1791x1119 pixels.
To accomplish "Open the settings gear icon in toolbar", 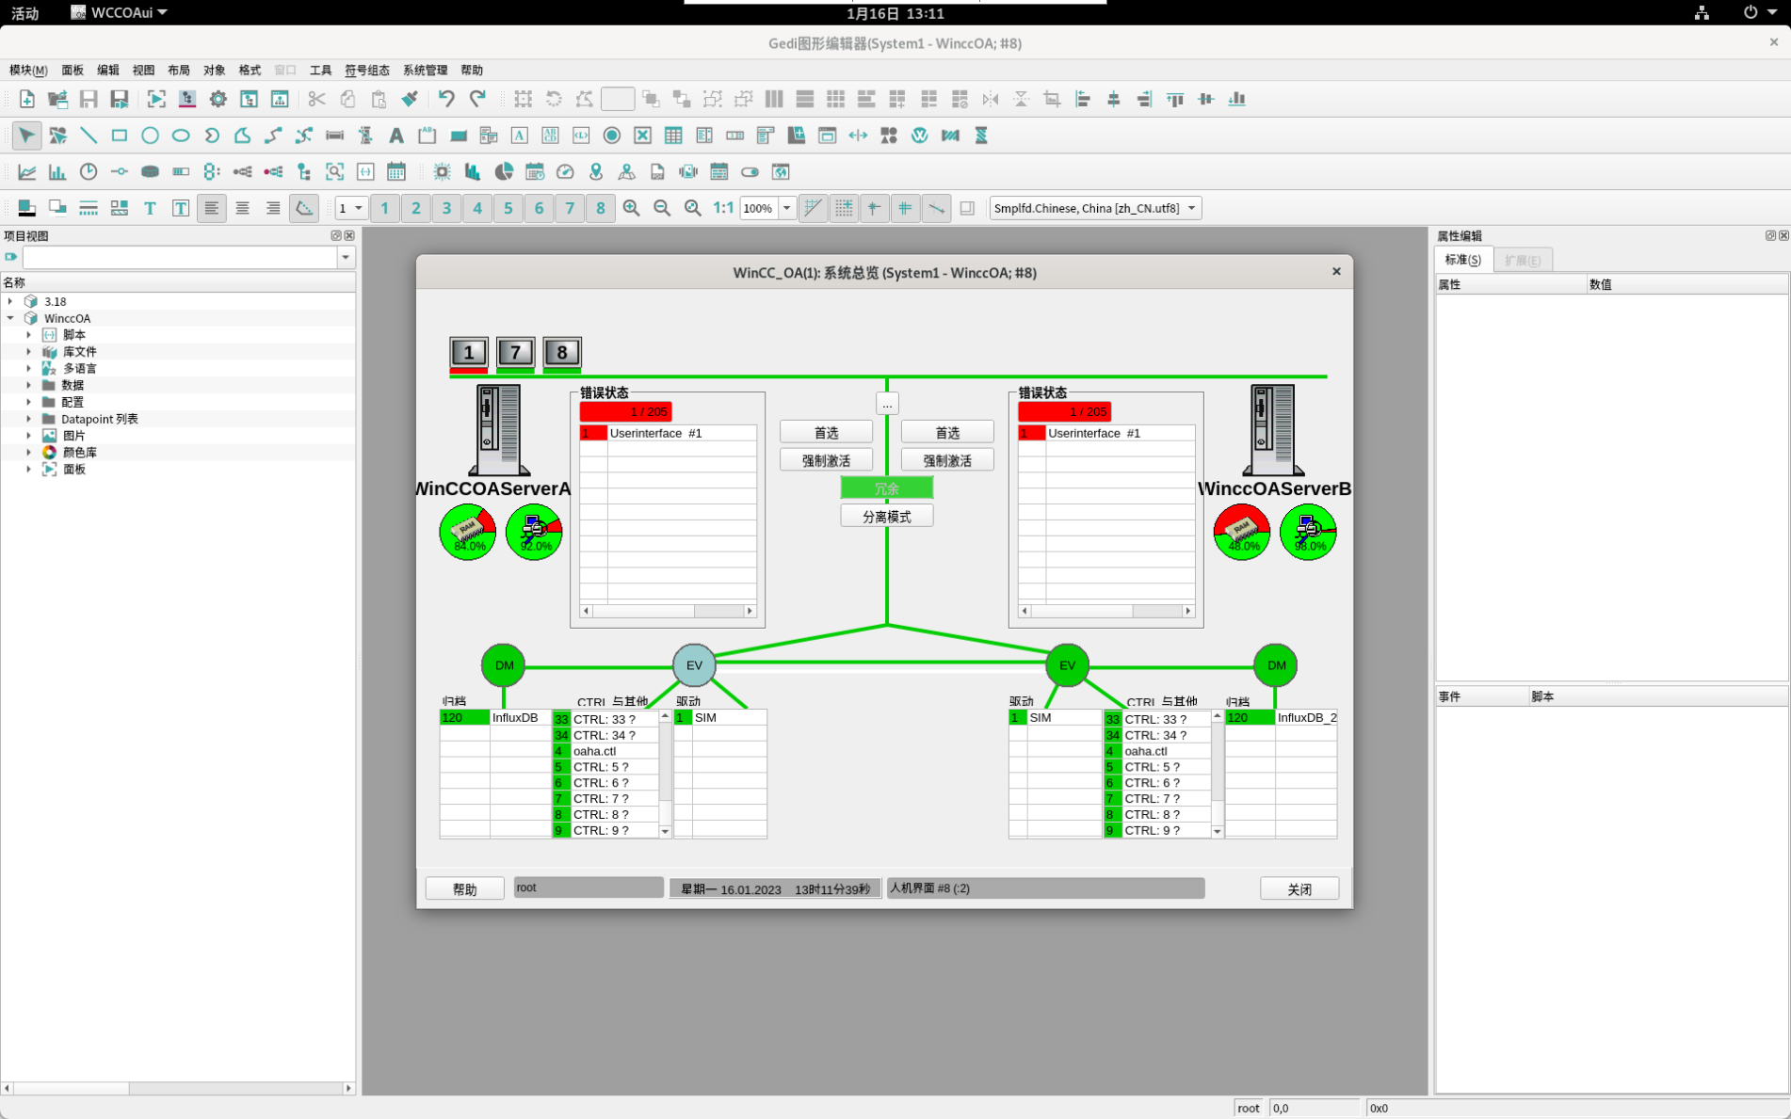I will pos(218,99).
